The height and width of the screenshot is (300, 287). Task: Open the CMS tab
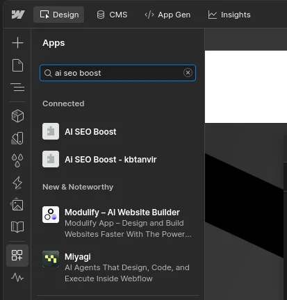(x=112, y=15)
